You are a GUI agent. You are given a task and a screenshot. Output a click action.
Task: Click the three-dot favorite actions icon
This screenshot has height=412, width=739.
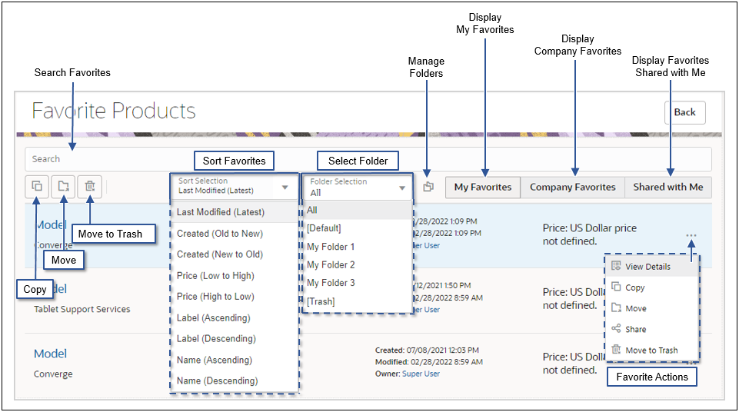coord(691,235)
